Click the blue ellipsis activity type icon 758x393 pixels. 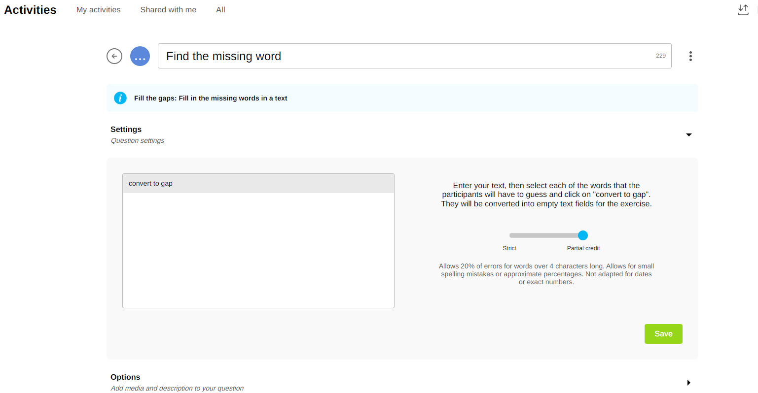[x=140, y=56]
